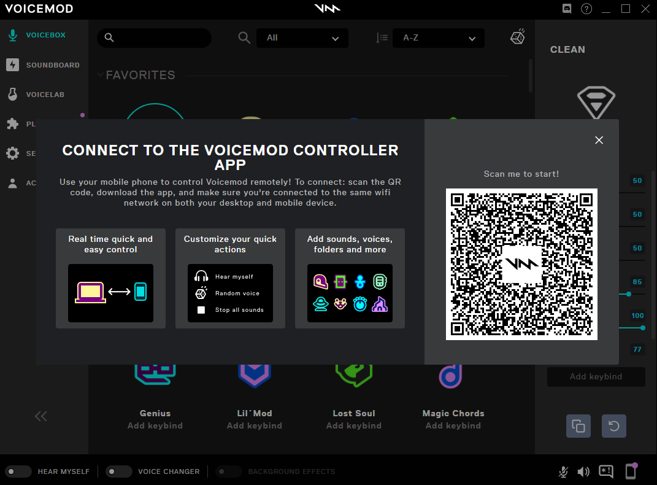
Task: Add keybind for Magic Chords voice
Action: [453, 425]
